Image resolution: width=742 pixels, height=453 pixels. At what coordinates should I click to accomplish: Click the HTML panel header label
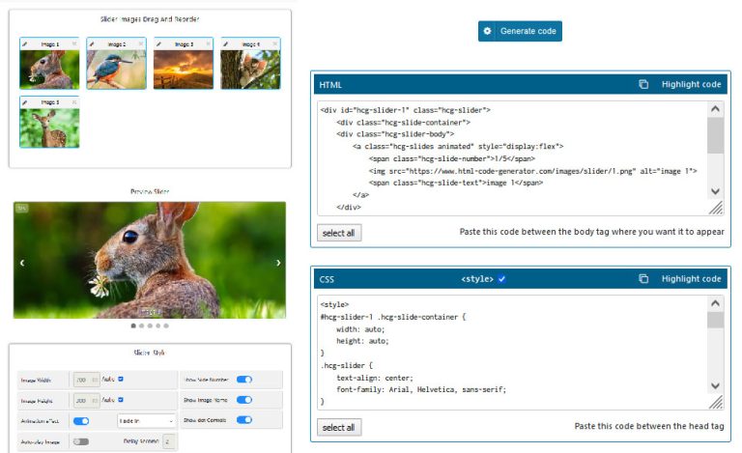coord(330,85)
